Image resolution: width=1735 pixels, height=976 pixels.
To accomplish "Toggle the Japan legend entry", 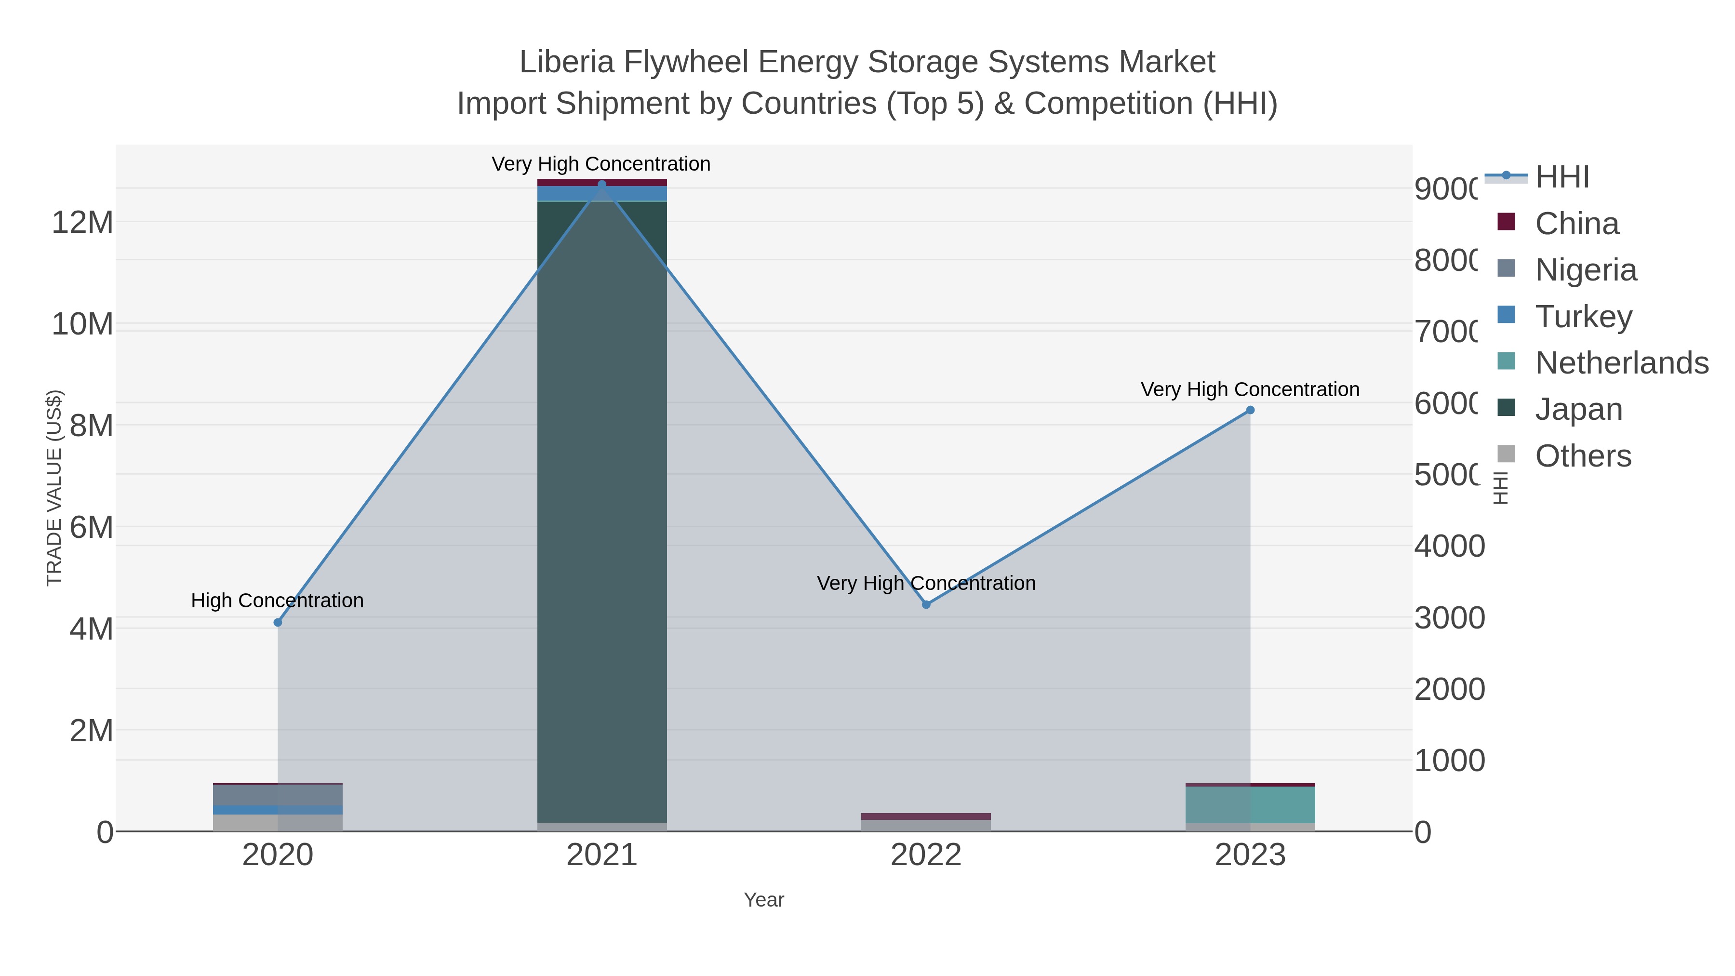I will click(x=1560, y=409).
